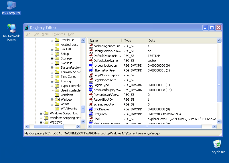The width and height of the screenshot is (229, 163).
Task: Click folder icon of Windows Script Host key
Action: coord(46,113)
